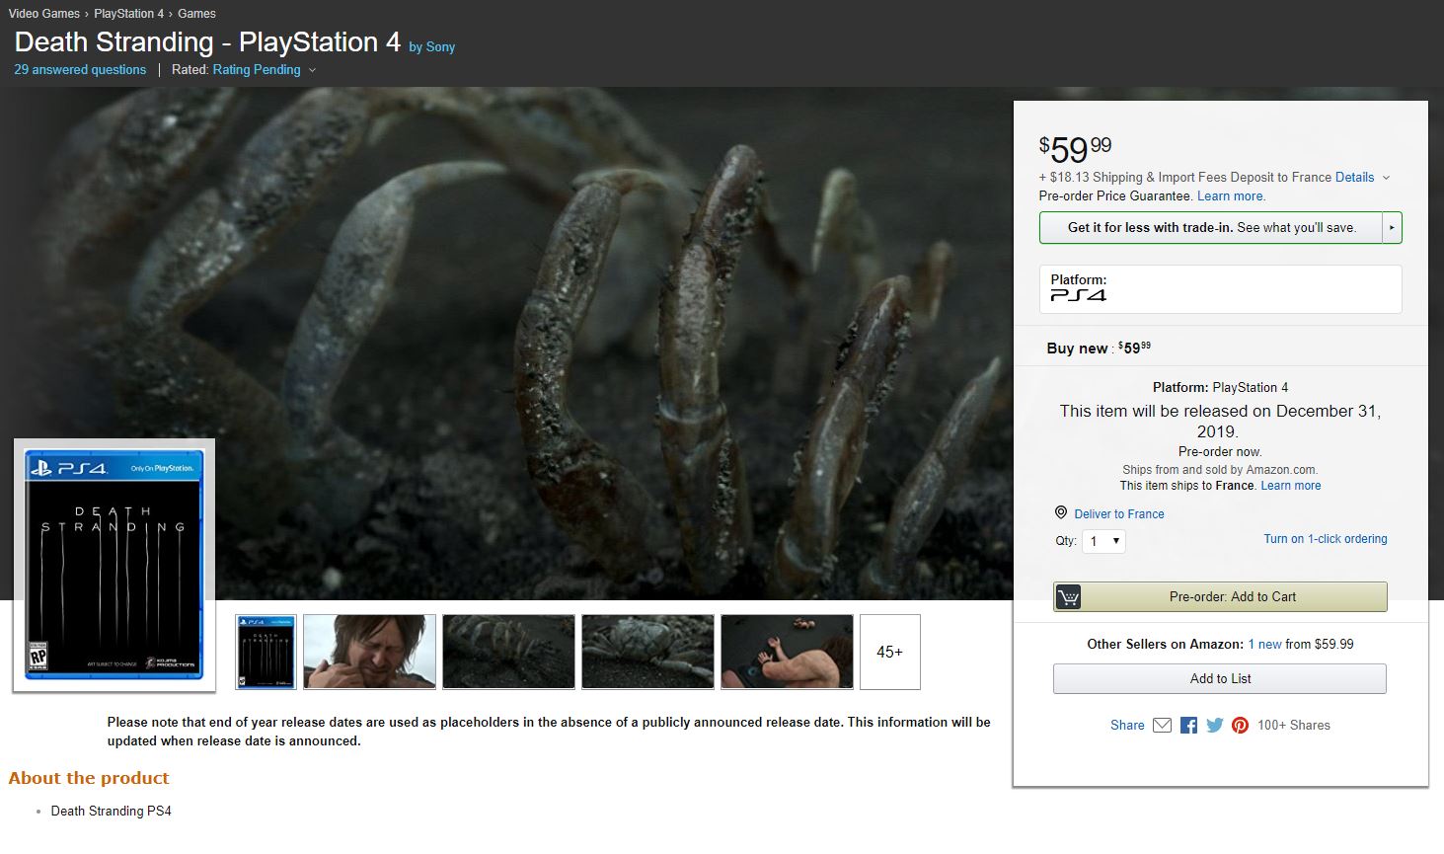
Task: Click the 100+ Shares count
Action: pyautogui.click(x=1293, y=726)
